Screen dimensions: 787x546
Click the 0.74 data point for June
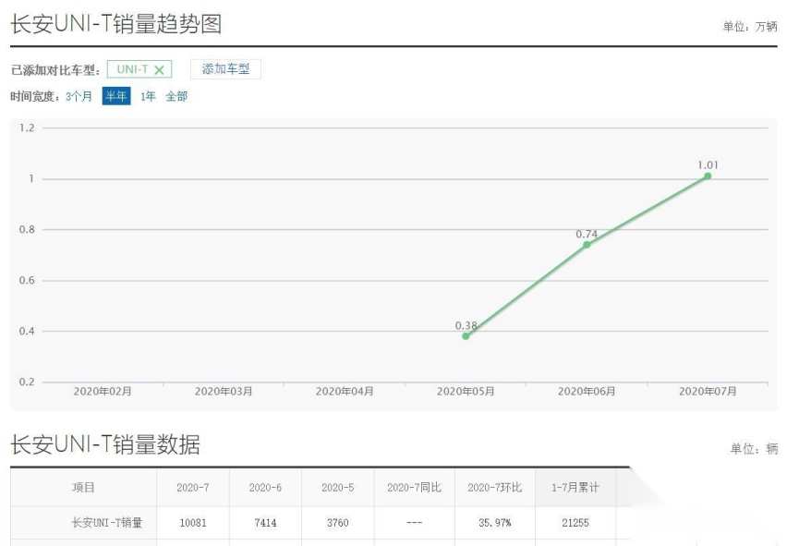click(x=587, y=245)
